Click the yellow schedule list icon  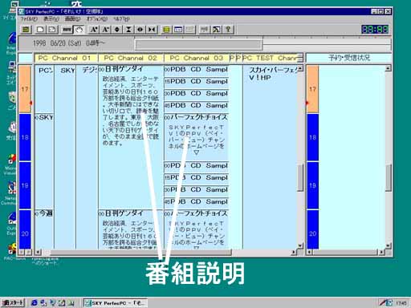point(166,30)
